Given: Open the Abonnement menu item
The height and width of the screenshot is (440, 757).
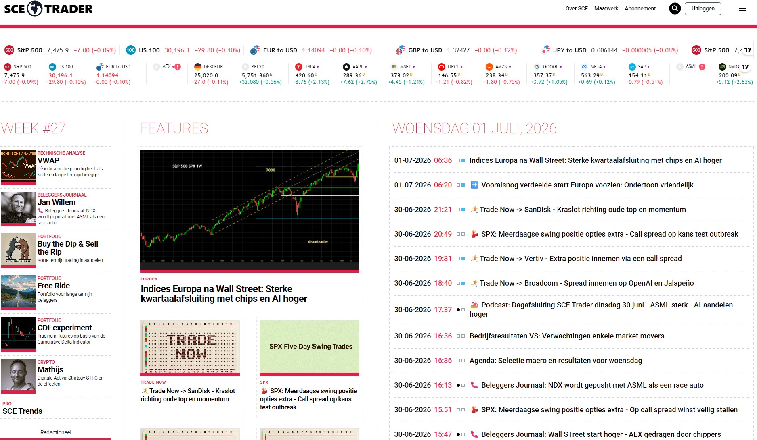Looking at the screenshot, I should point(640,8).
